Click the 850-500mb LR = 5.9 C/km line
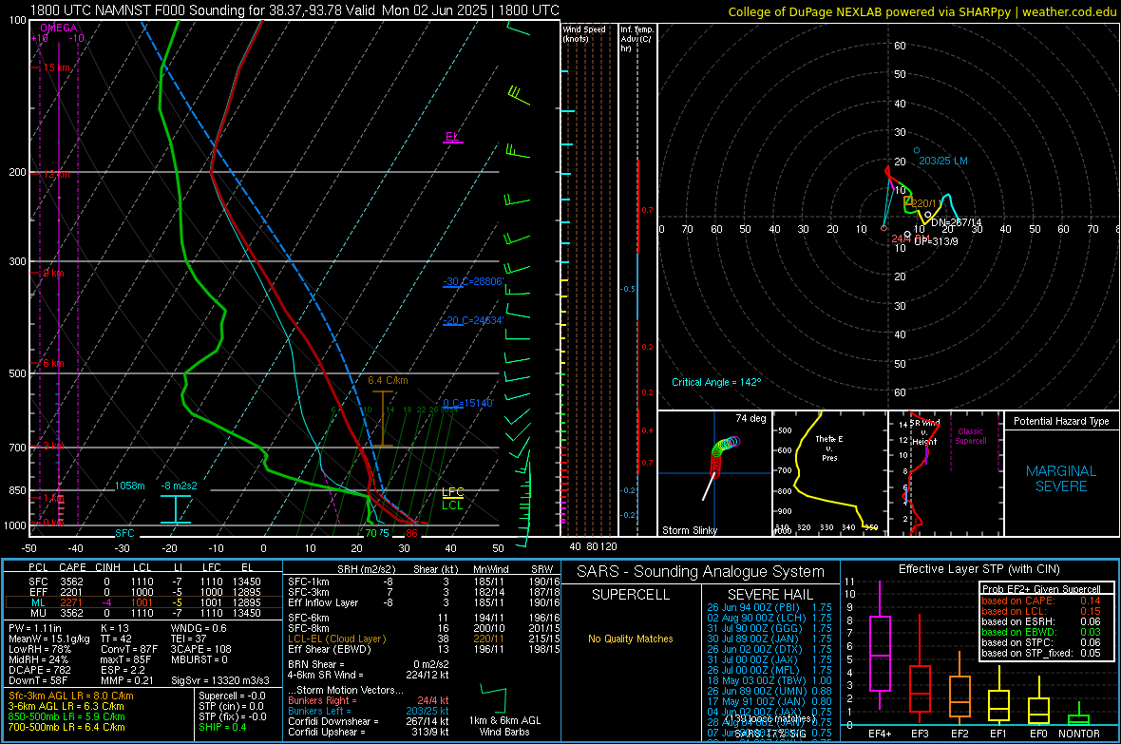Screen dimensions: 1121x744 [x=66, y=716]
